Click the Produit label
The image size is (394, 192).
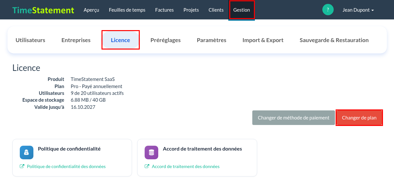coord(56,79)
